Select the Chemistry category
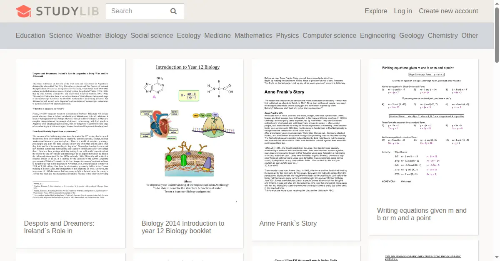 click(x=442, y=36)
